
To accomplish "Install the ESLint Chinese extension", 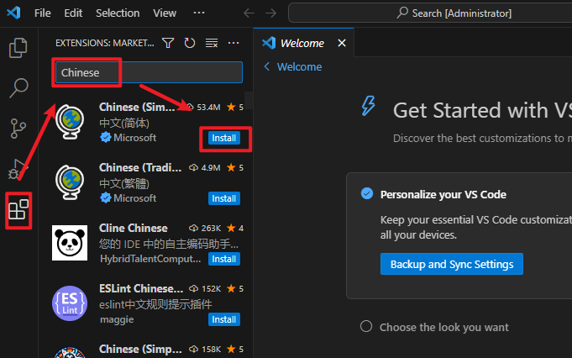I will tap(224, 319).
